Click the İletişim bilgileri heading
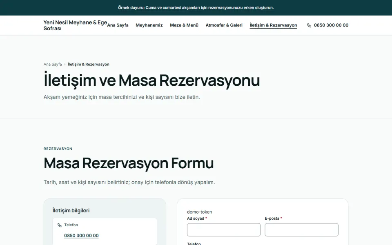Viewport: 392px width, 245px height. (71, 211)
